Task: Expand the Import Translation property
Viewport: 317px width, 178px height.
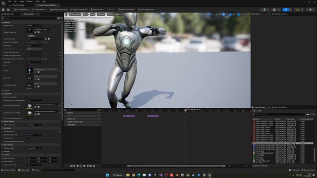Action: (2, 158)
